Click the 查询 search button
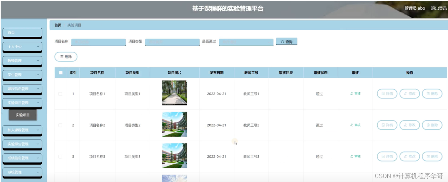The image size is (448, 182). pos(286,42)
